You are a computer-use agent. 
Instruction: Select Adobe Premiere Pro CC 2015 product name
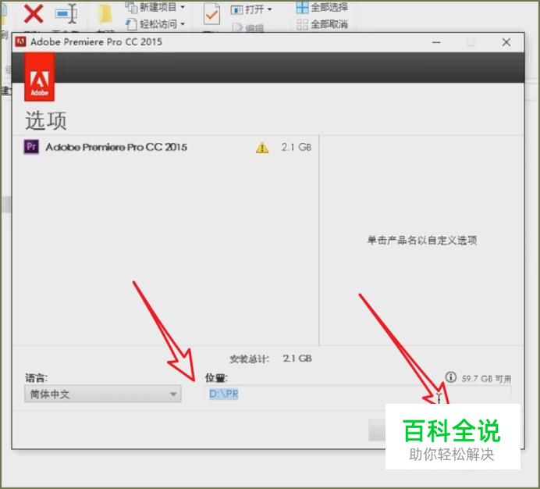(x=116, y=148)
